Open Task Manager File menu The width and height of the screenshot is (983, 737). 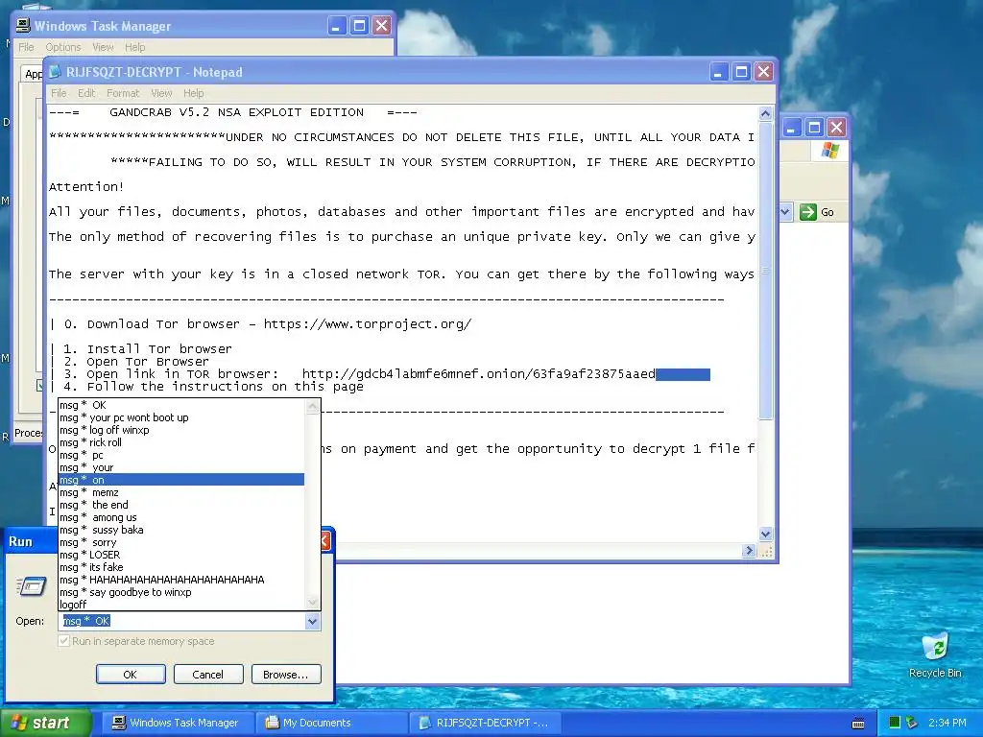[26, 47]
